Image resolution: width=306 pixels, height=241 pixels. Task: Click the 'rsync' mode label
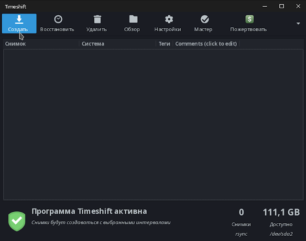click(x=241, y=234)
